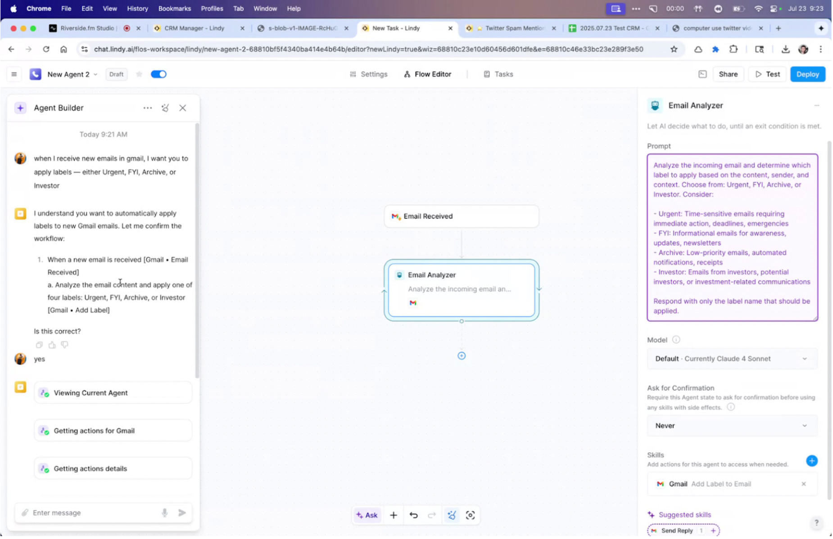This screenshot has height=539, width=833.
Task: Open the Model dropdown
Action: (x=733, y=359)
